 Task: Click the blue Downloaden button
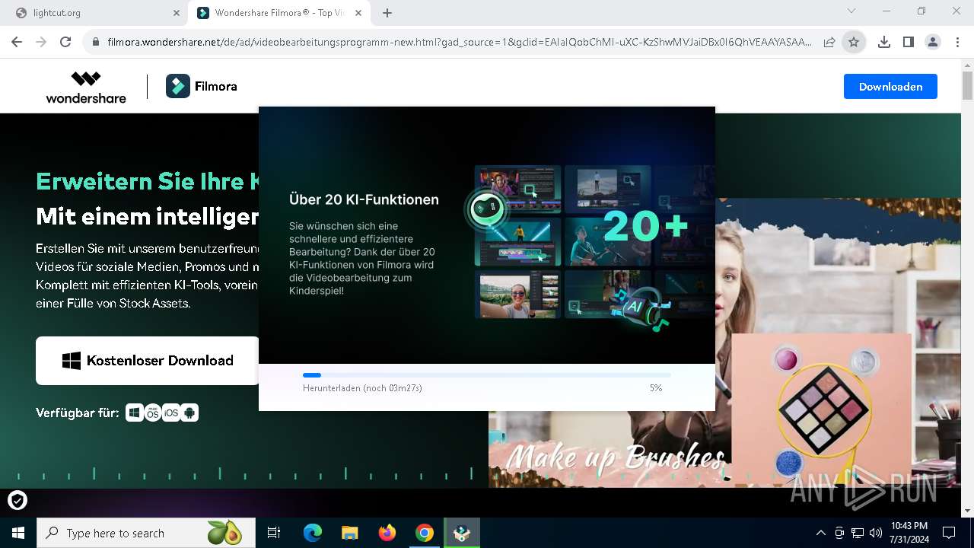(x=890, y=87)
